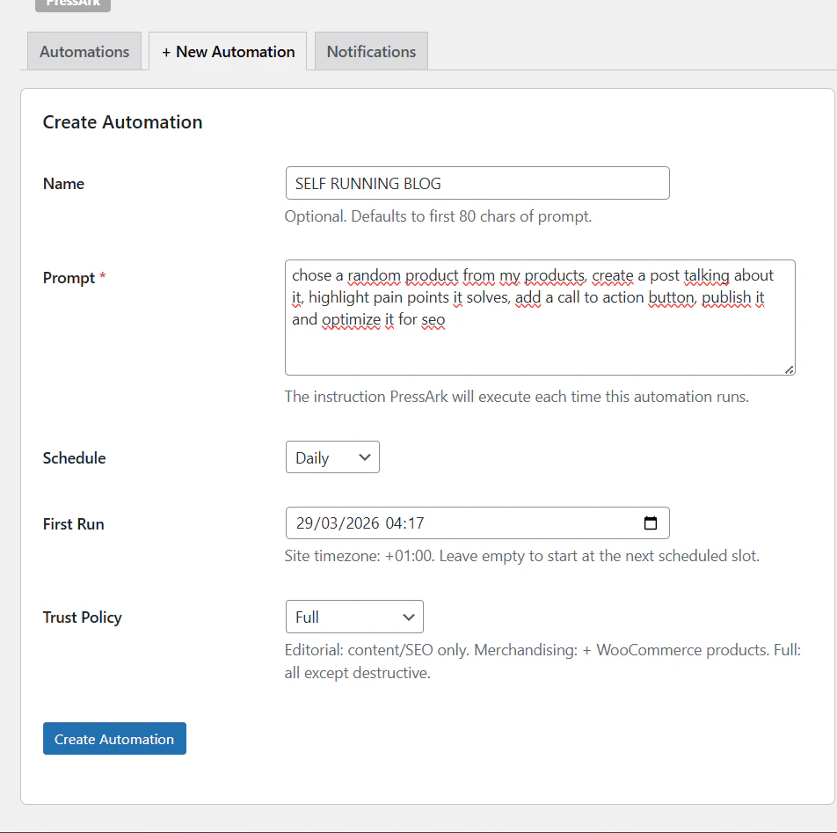The image size is (837, 833).
Task: Click the Create Automation button
Action: pyautogui.click(x=114, y=739)
